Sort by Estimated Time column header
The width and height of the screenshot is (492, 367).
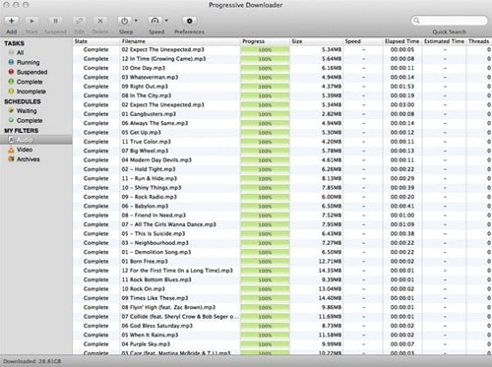[x=444, y=41]
